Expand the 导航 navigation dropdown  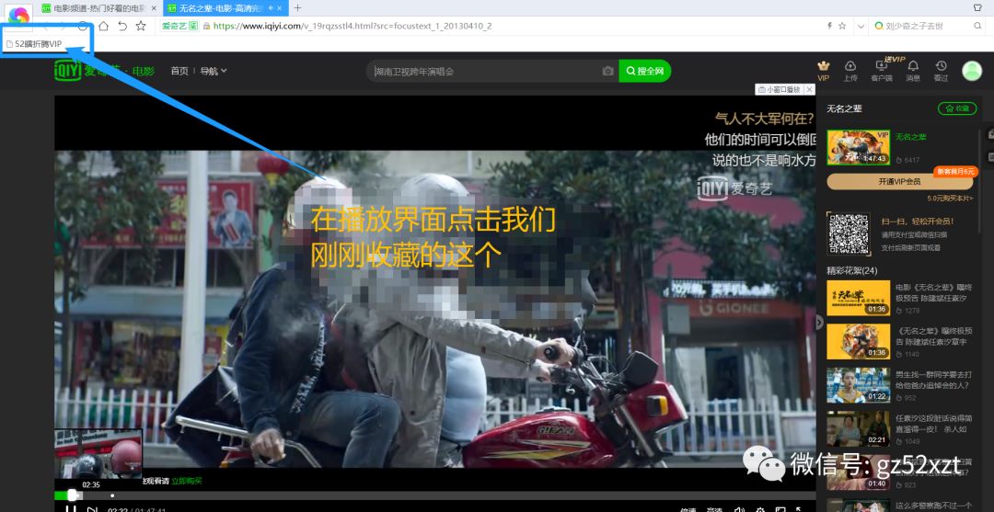214,71
